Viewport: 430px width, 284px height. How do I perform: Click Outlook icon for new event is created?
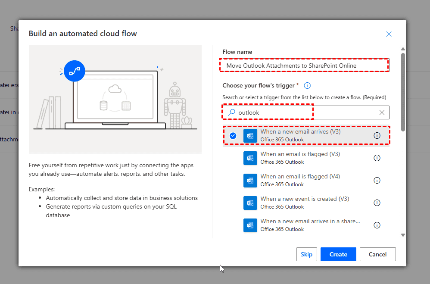pyautogui.click(x=250, y=203)
